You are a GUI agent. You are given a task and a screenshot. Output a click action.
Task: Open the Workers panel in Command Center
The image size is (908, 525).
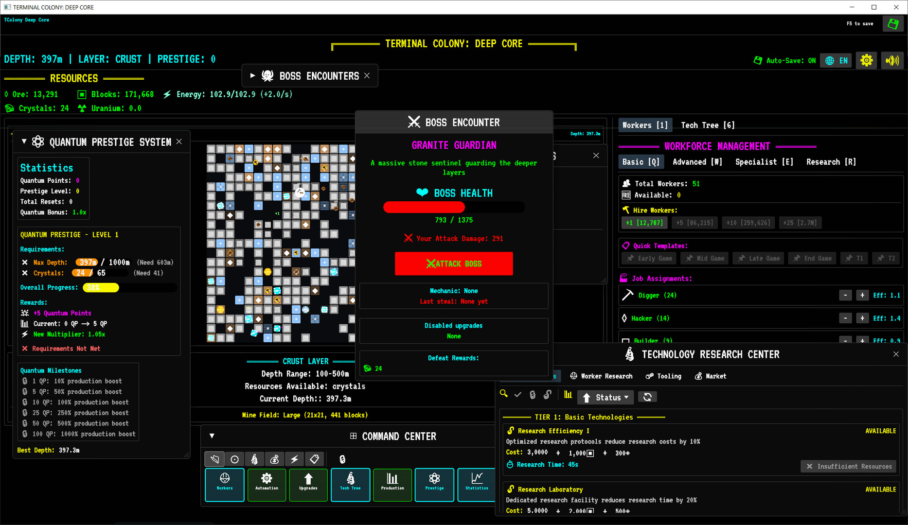[224, 485]
